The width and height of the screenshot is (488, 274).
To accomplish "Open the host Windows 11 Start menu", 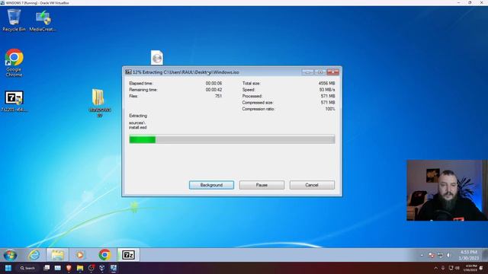I will pos(8,268).
